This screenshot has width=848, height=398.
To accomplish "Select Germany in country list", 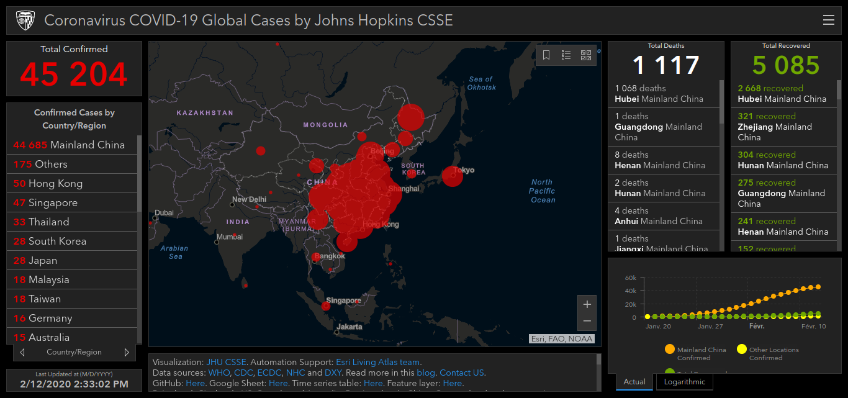I will [72, 318].
